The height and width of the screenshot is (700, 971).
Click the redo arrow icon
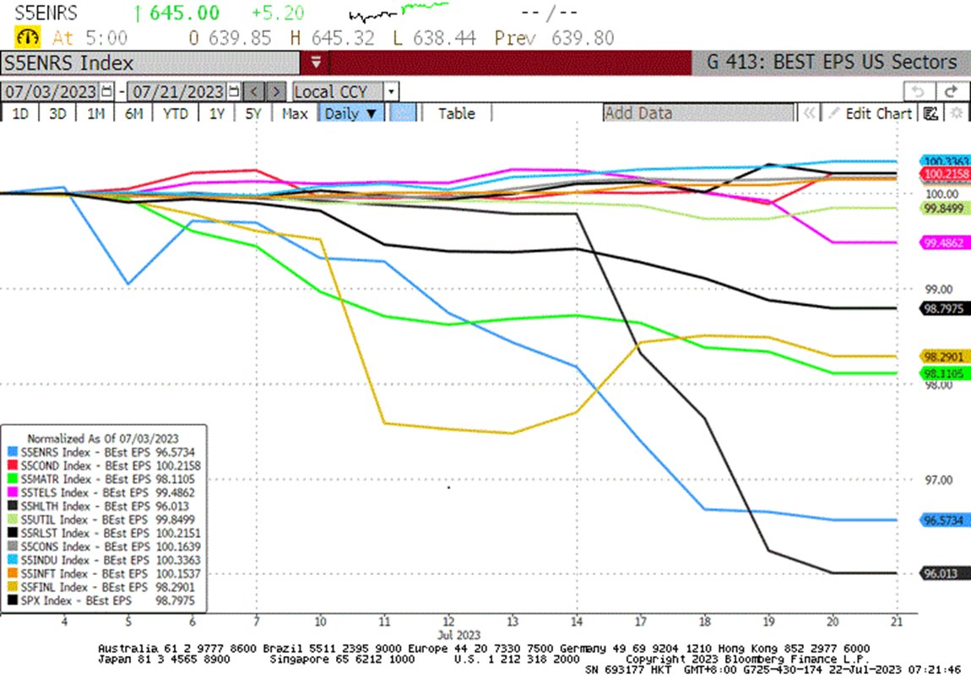[950, 92]
